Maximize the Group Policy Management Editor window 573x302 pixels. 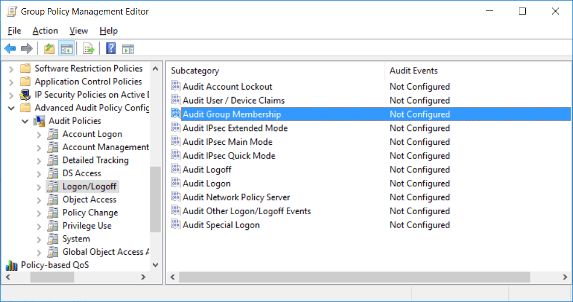point(522,11)
